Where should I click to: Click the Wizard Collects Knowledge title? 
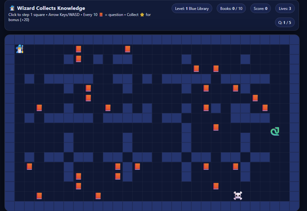[x=51, y=8]
